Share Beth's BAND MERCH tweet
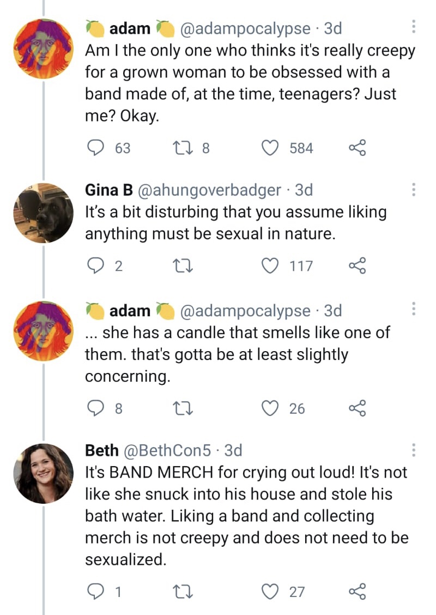This screenshot has width=436, height=615. click(356, 592)
